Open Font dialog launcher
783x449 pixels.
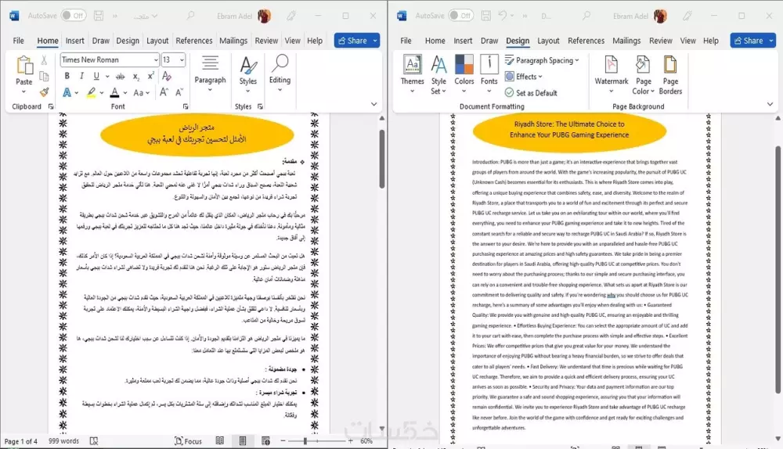pos(186,106)
